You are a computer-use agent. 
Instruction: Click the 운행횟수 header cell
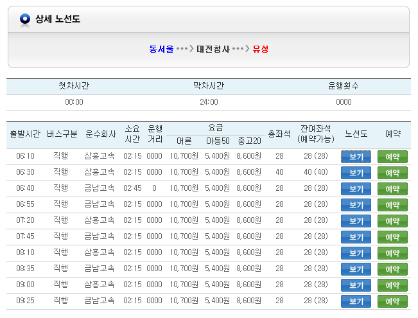[344, 86]
